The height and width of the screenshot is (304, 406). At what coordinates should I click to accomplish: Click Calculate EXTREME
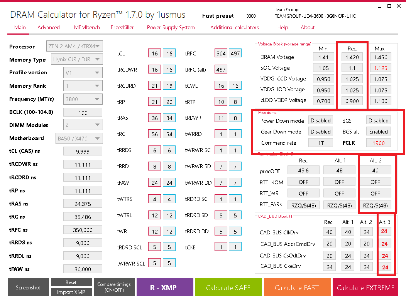[x=365, y=287]
